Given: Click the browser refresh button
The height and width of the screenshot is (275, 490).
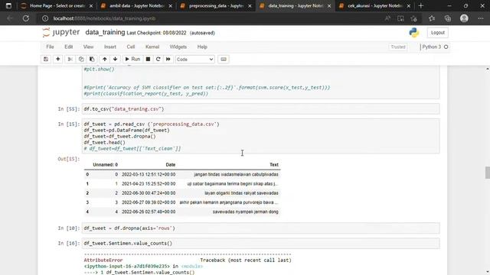Looking at the screenshot, I should tap(26, 18).
